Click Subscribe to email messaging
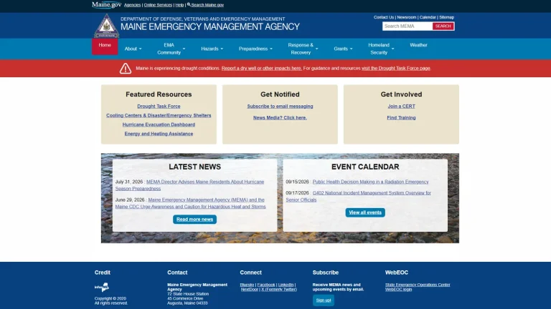The width and height of the screenshot is (551, 309). (x=280, y=106)
